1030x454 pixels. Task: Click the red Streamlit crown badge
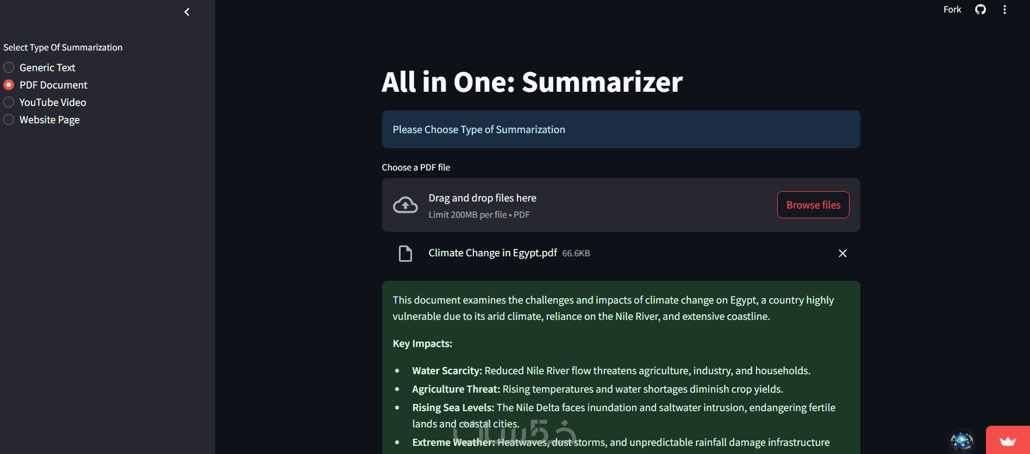1008,441
